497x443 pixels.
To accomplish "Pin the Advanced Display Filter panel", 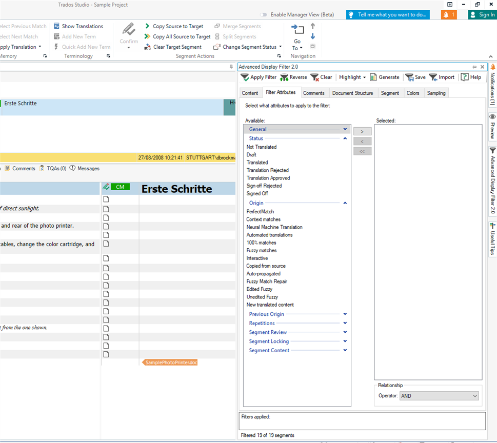I will 474,67.
